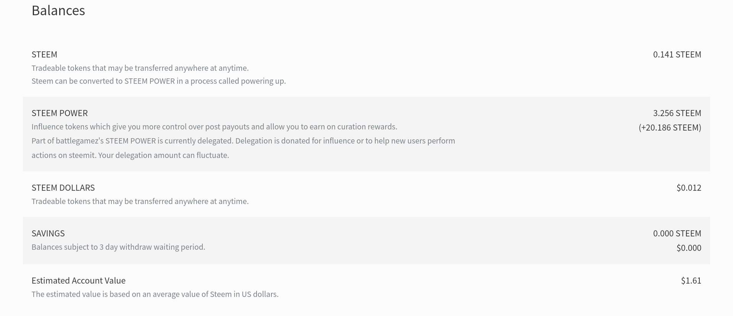
Task: Click Tradeable tokens text under STEEM
Action: 140,68
